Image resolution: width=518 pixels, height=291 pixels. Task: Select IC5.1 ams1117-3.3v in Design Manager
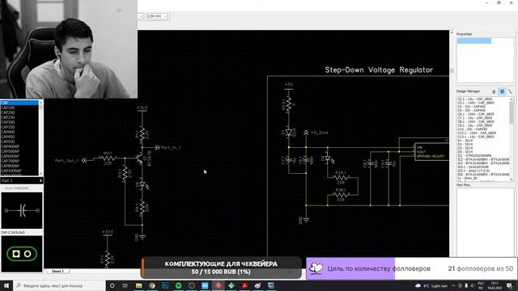coord(473,171)
